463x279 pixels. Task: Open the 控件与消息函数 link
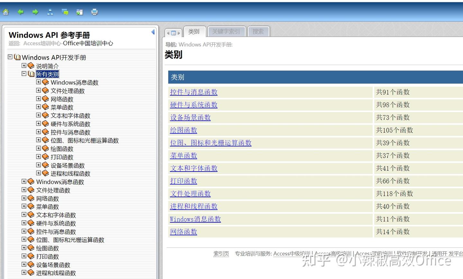tap(194, 92)
